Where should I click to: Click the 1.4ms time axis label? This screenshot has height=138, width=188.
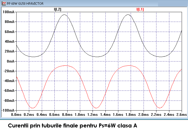(x=105, y=115)
